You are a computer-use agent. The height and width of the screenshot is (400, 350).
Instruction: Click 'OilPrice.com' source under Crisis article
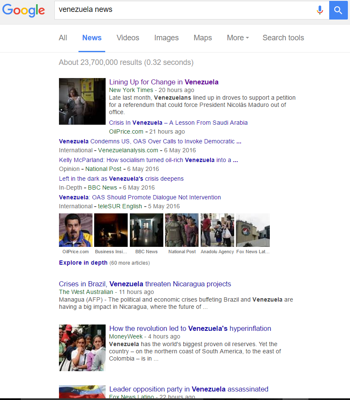point(126,131)
